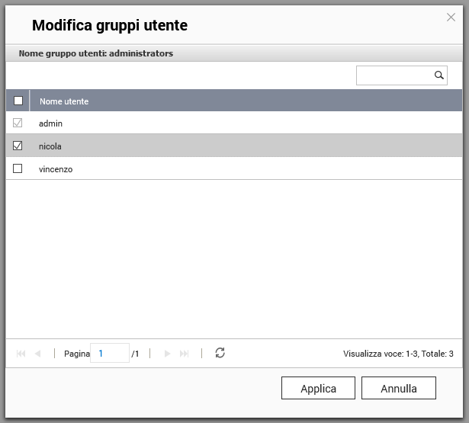This screenshot has width=469, height=423.
Task: Sort by Nome utente column header
Action: click(x=64, y=101)
